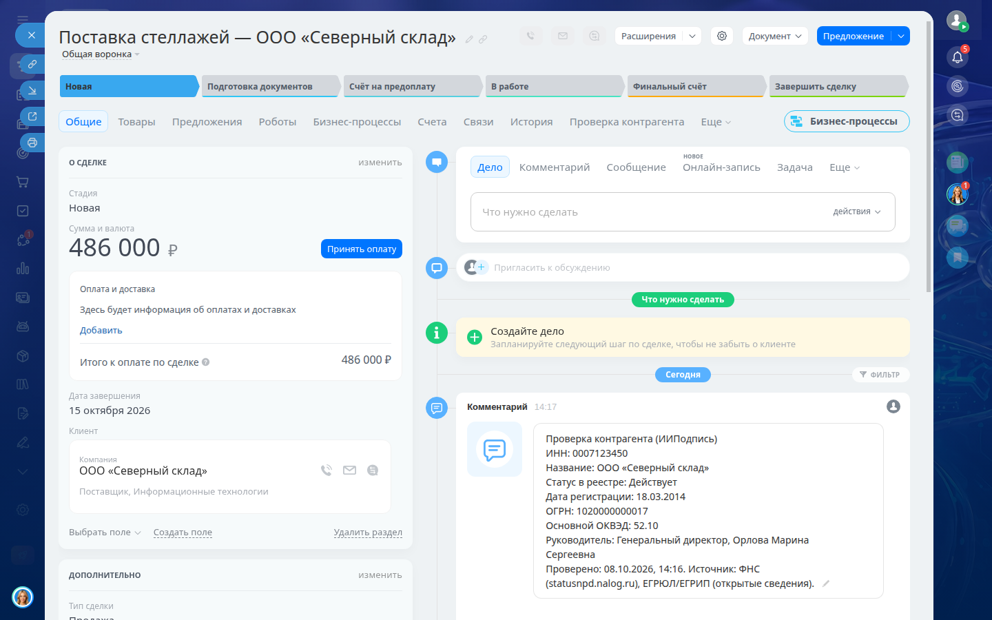
Task: Click изменить in the О сделке section
Action: [380, 163]
